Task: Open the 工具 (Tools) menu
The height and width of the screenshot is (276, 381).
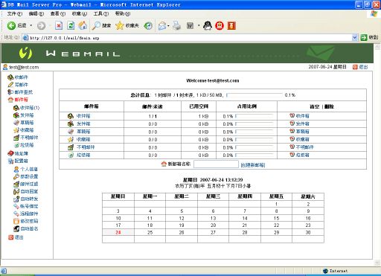Action: [101, 13]
